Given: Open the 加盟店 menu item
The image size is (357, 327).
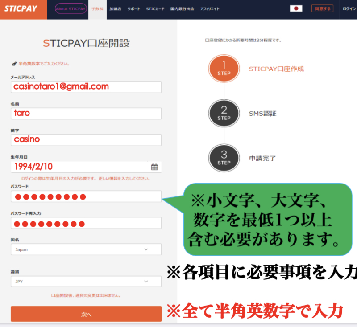Looking at the screenshot, I should [x=115, y=9].
